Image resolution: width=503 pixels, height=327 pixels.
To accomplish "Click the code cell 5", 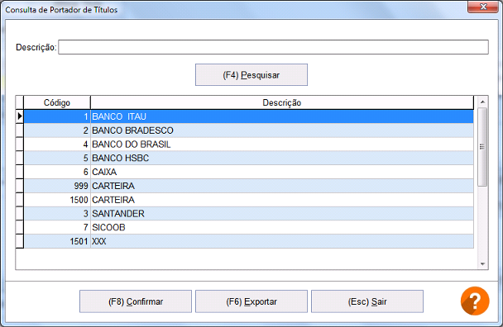I will [57, 158].
